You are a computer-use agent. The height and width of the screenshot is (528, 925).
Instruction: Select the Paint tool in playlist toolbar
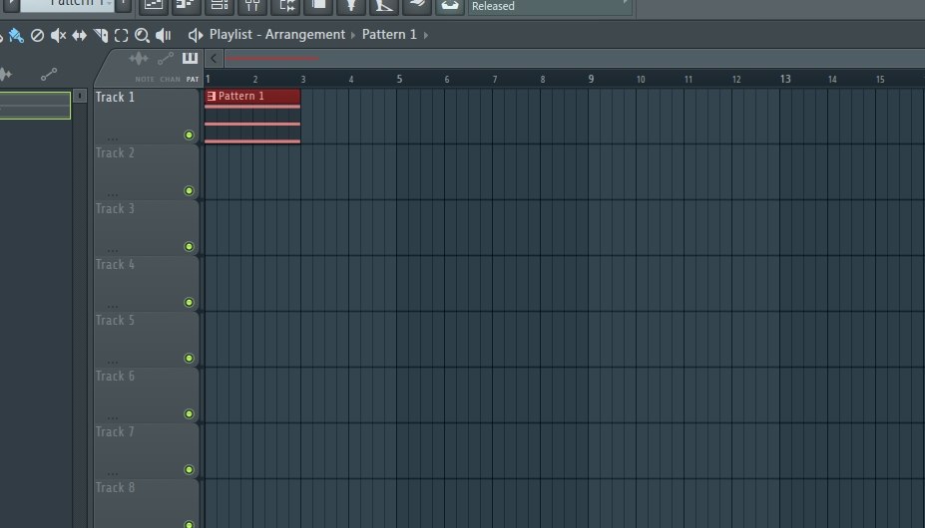[16, 35]
